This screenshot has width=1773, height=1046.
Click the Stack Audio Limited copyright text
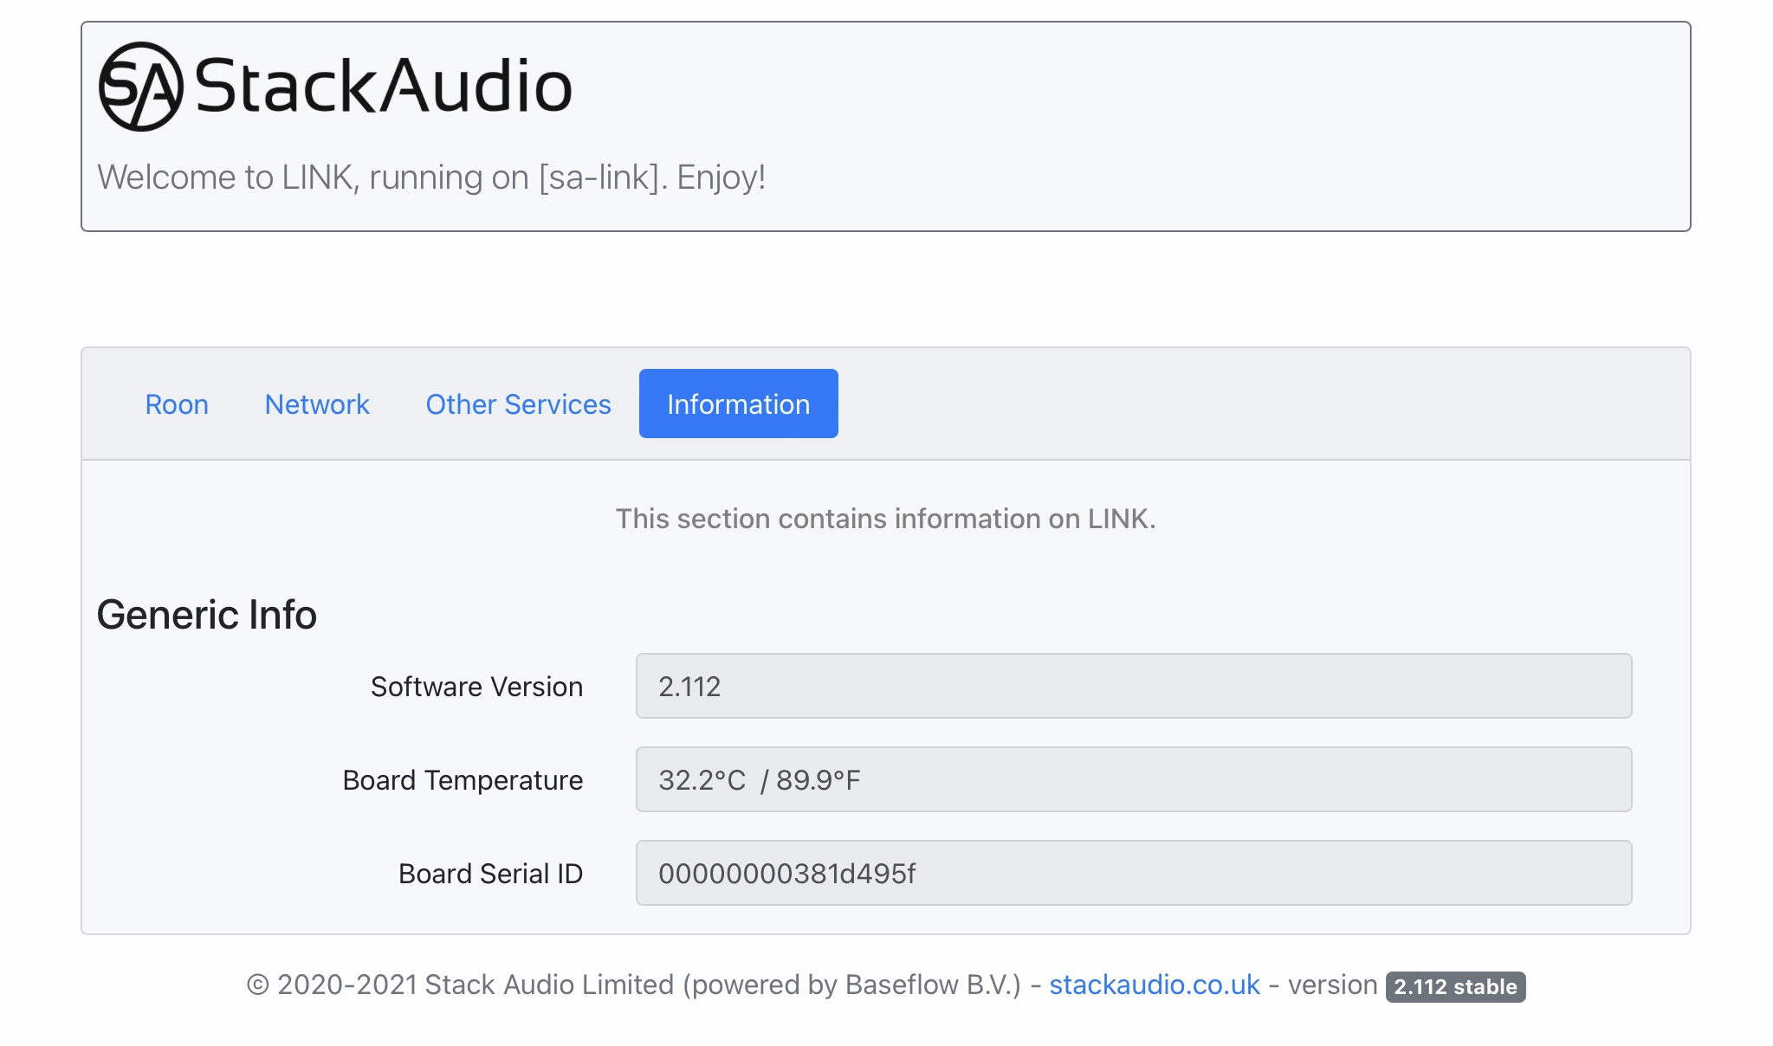coord(634,985)
